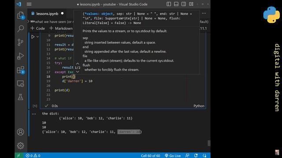Click the VS Code logo icon
The image size is (282, 158).
pyautogui.click(x=19, y=4)
